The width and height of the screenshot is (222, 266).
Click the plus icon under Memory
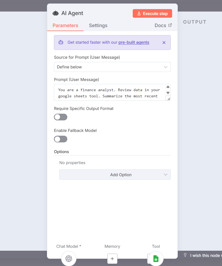(112, 258)
